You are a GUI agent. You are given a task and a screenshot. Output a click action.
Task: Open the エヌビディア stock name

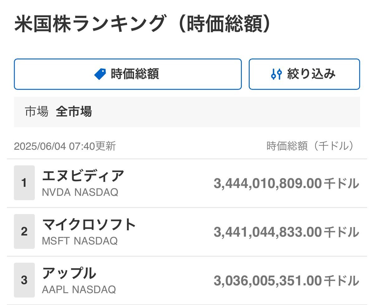(x=83, y=176)
